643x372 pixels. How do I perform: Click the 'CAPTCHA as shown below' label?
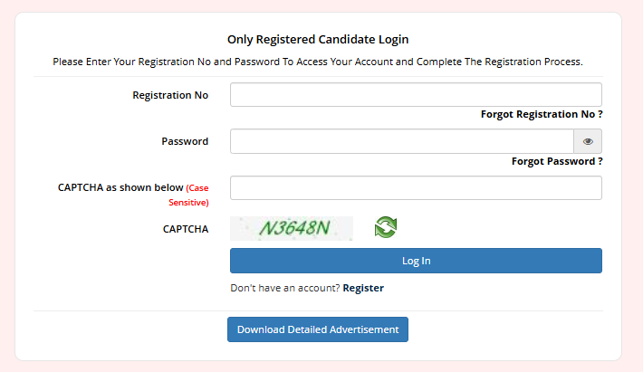(x=120, y=187)
